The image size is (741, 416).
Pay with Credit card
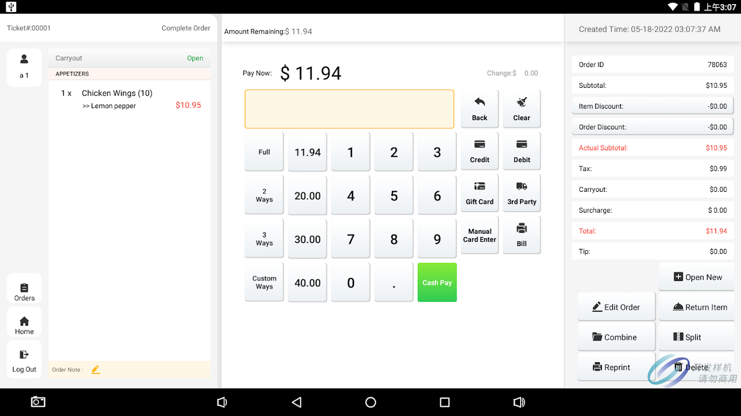coord(479,150)
